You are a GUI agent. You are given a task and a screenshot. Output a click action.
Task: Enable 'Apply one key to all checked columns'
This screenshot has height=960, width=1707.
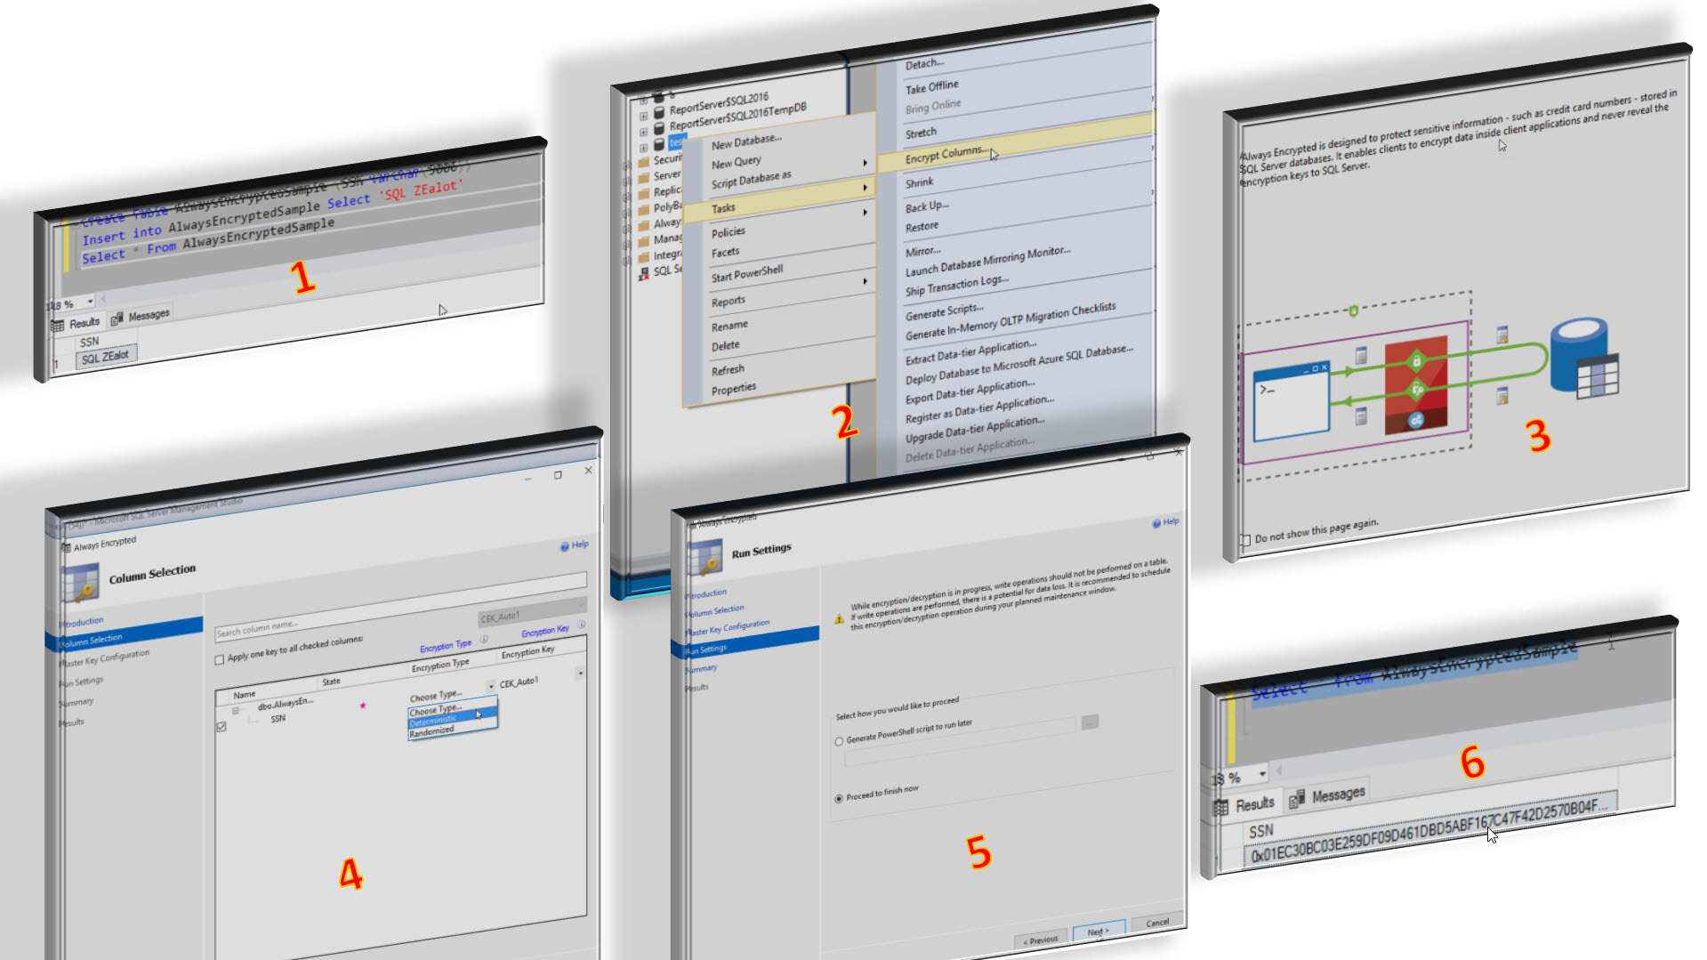(x=220, y=659)
